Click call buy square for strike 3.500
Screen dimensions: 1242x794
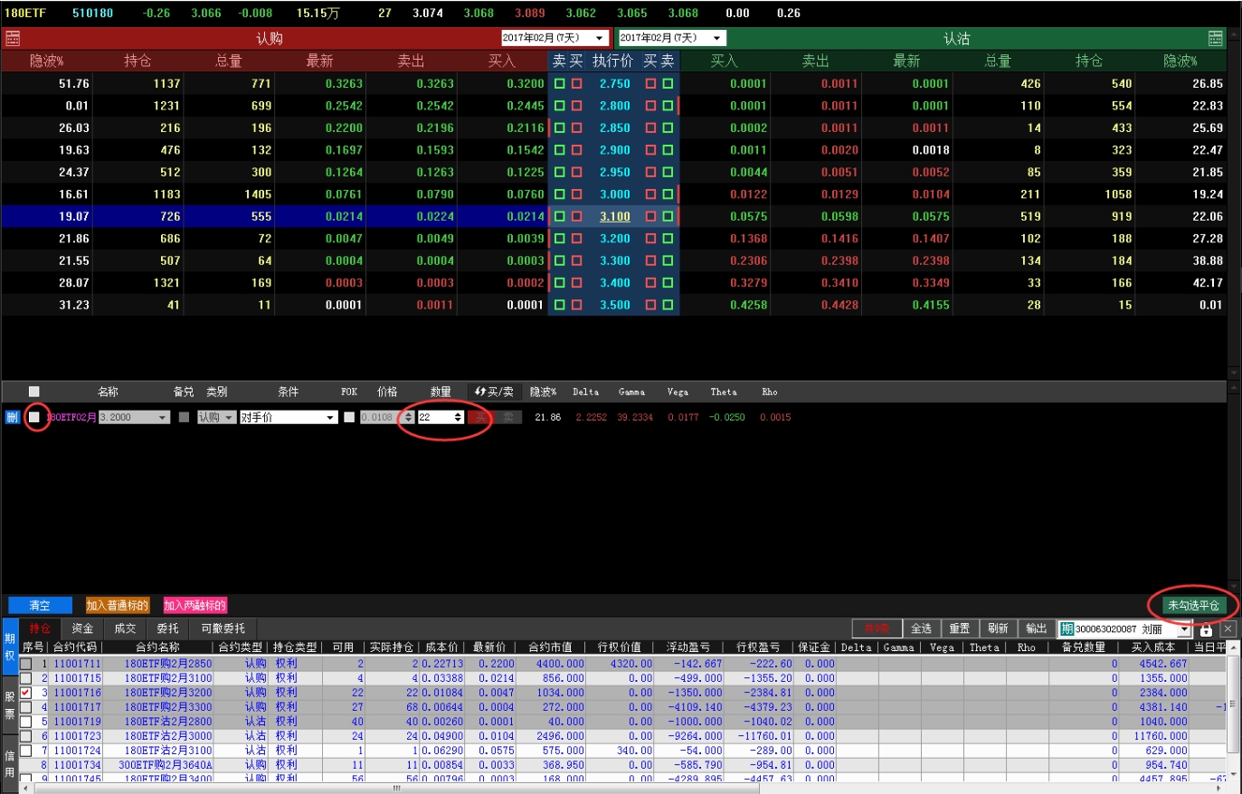click(x=577, y=305)
